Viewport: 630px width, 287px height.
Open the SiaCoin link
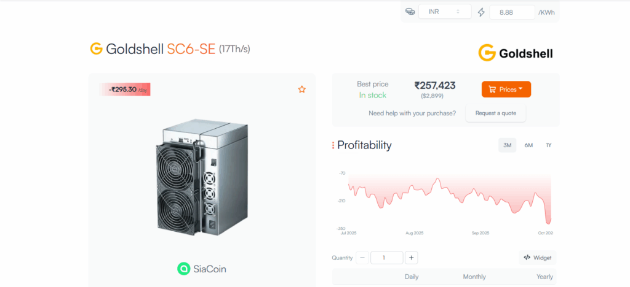(x=209, y=269)
